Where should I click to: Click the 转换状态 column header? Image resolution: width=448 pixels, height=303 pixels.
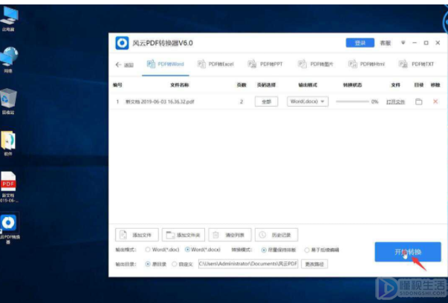click(x=352, y=85)
